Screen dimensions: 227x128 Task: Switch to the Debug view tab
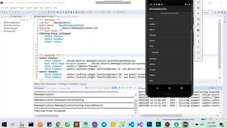pyautogui.click(x=5, y=17)
